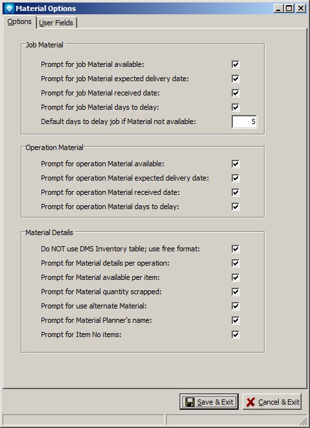310x428 pixels.
Task: Click the Cancel & Exit button
Action: [272, 402]
